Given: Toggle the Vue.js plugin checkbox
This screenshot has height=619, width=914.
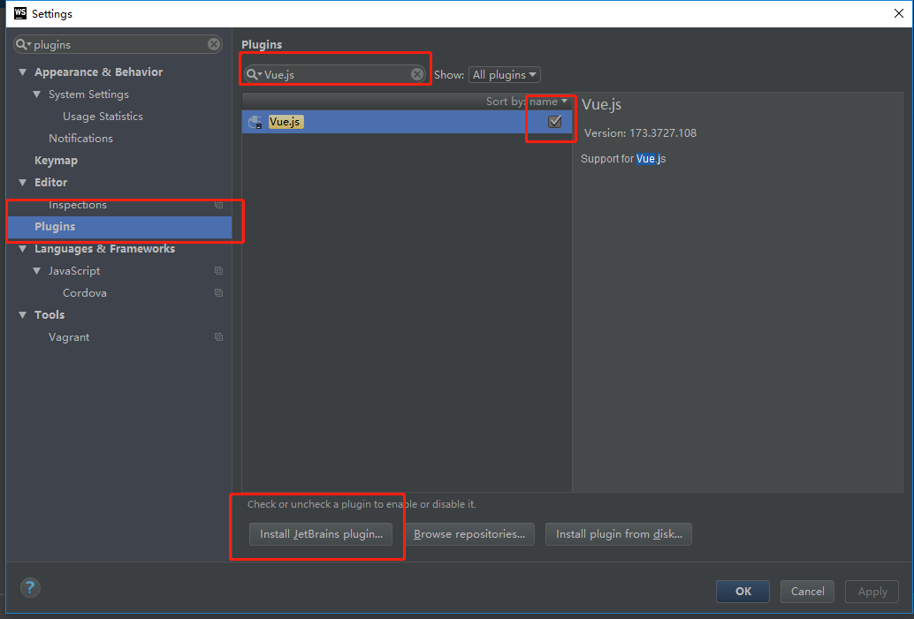Looking at the screenshot, I should (x=555, y=122).
